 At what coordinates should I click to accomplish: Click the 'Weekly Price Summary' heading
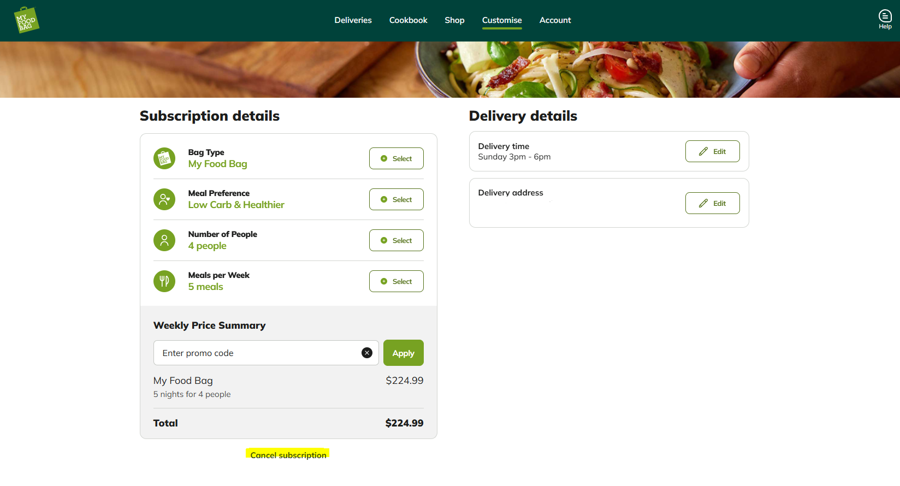click(209, 325)
